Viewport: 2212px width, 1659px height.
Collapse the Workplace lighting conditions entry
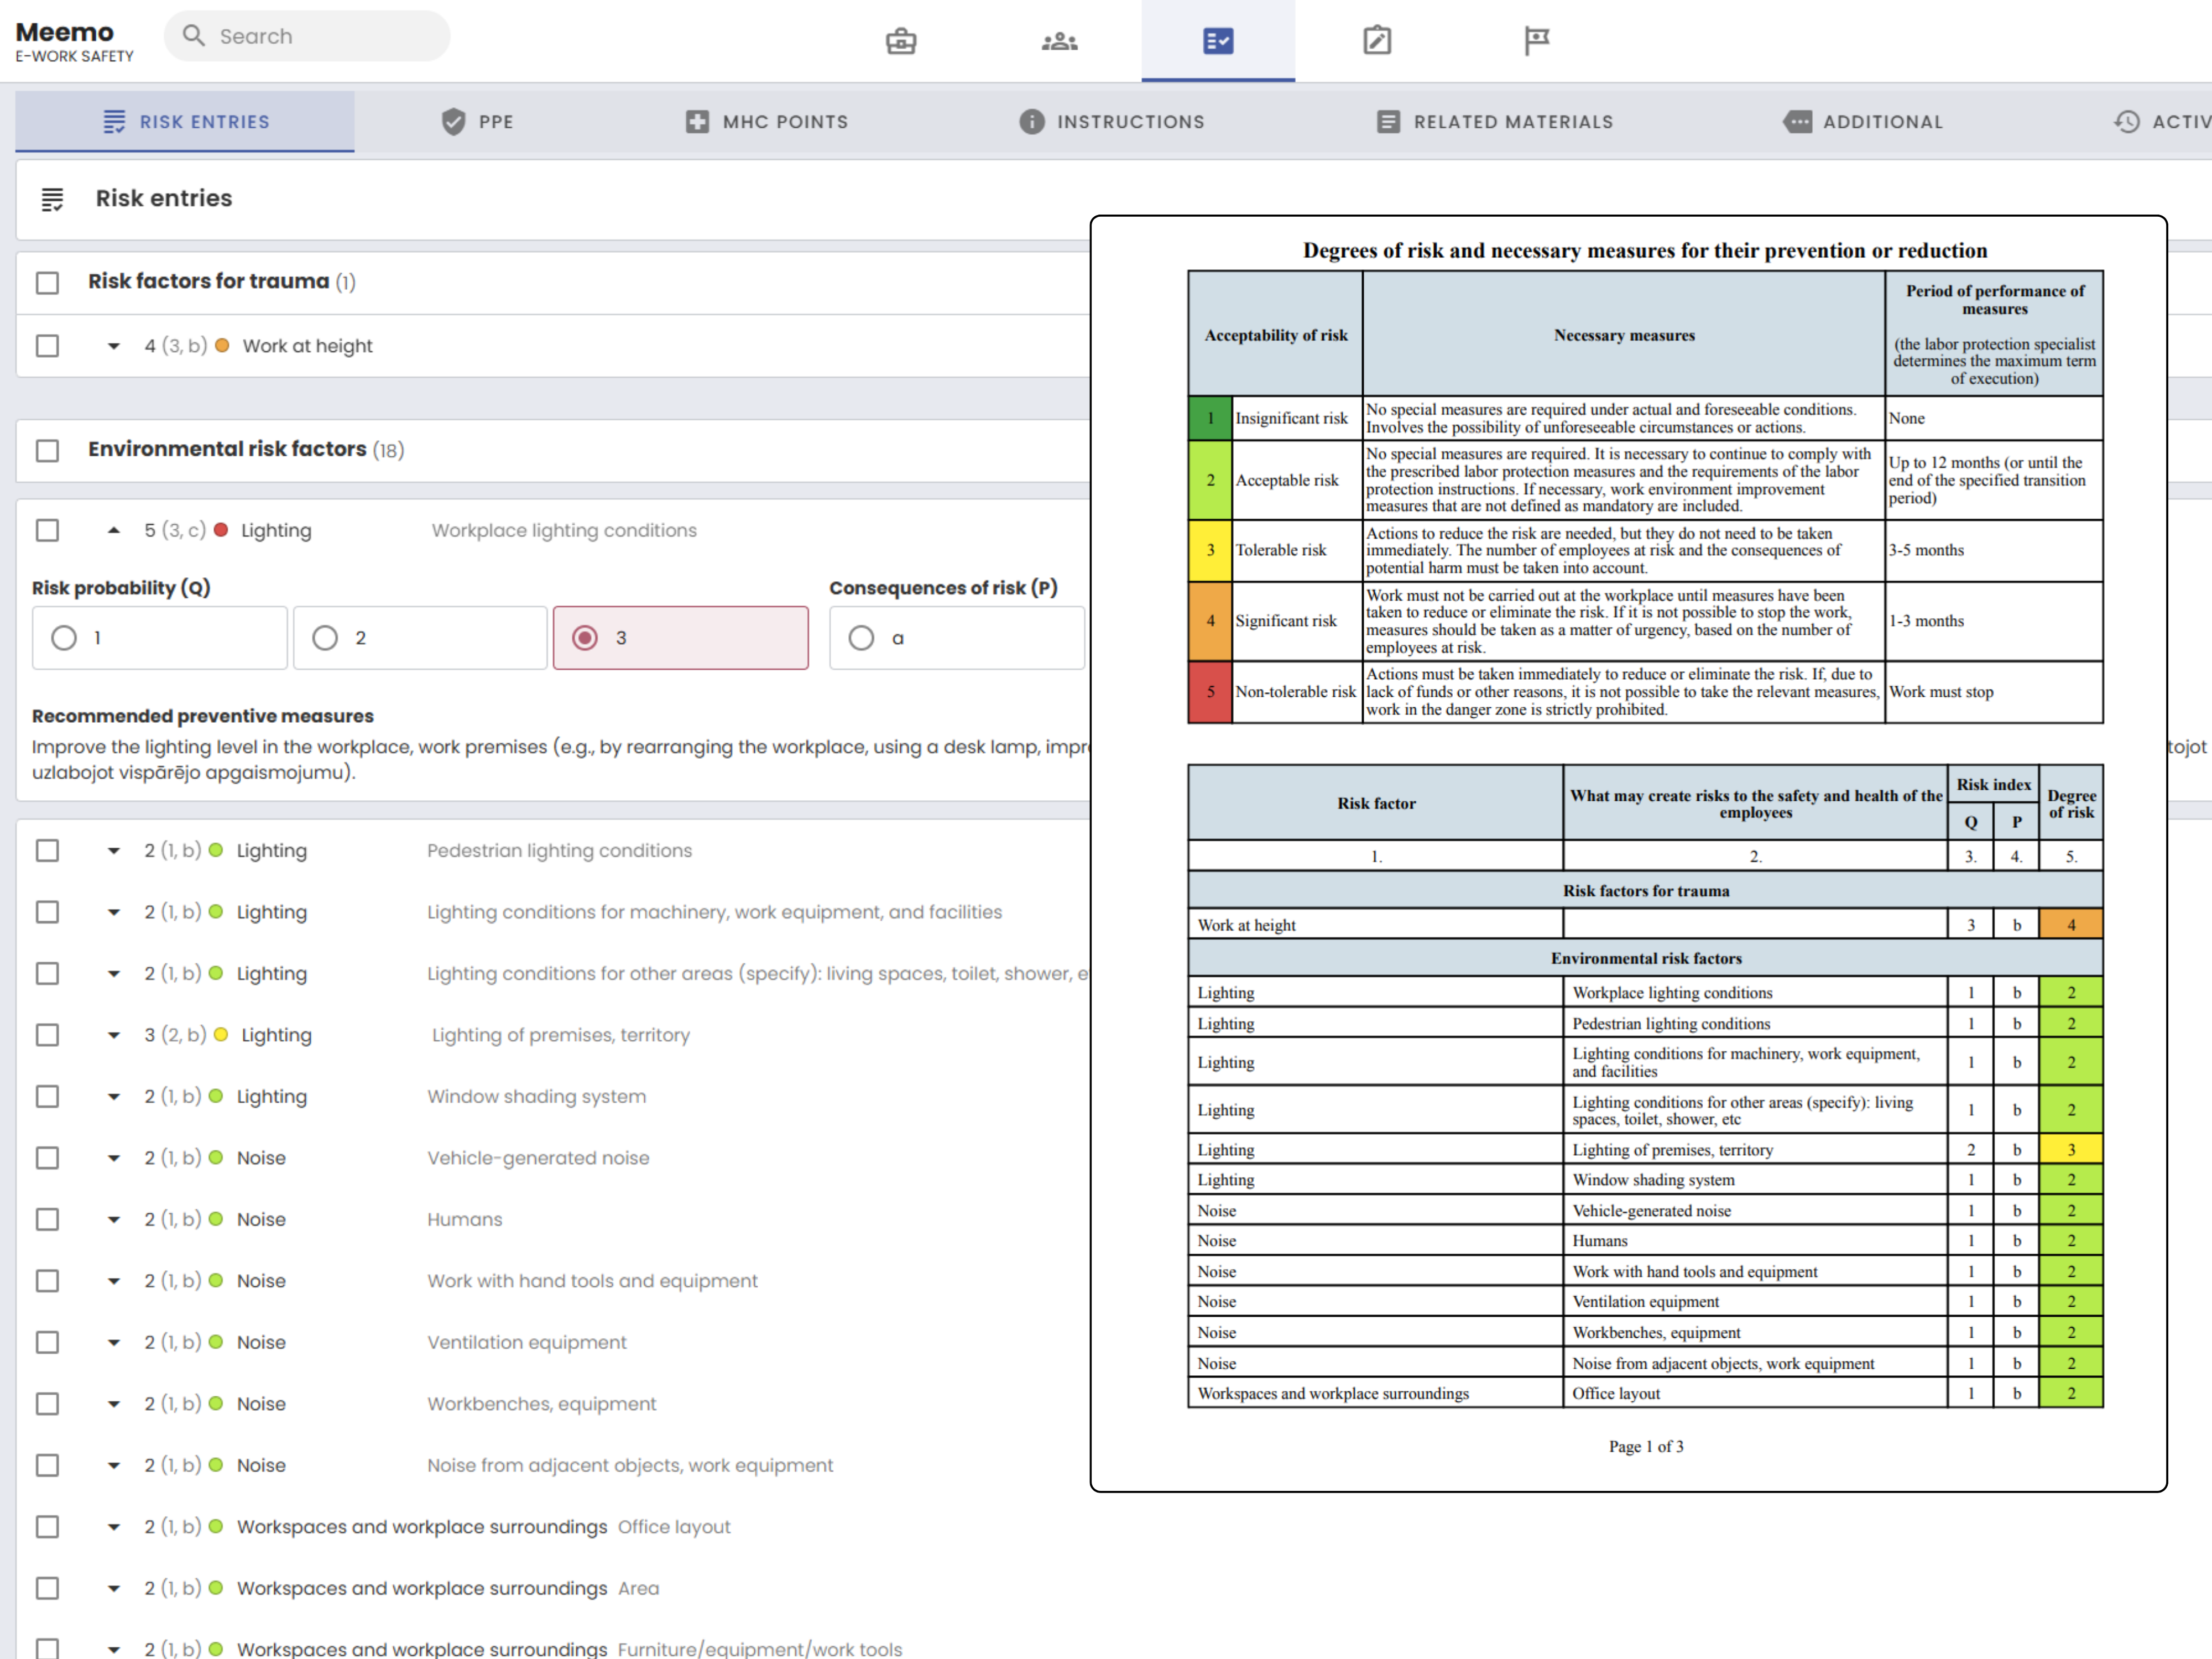(x=114, y=530)
